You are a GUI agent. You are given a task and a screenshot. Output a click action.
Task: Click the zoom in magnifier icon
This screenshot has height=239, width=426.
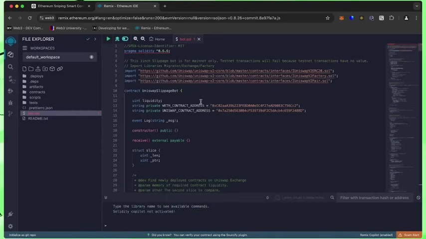click(143, 39)
